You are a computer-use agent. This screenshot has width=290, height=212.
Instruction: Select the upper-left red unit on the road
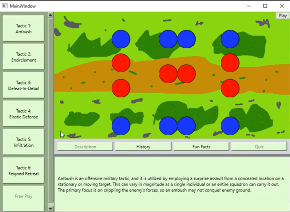pyautogui.click(x=121, y=63)
